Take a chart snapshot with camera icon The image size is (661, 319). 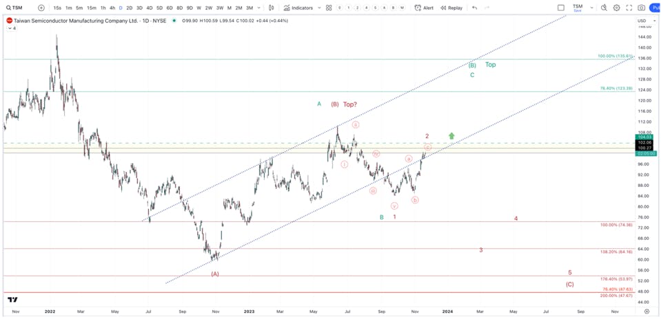coord(641,8)
